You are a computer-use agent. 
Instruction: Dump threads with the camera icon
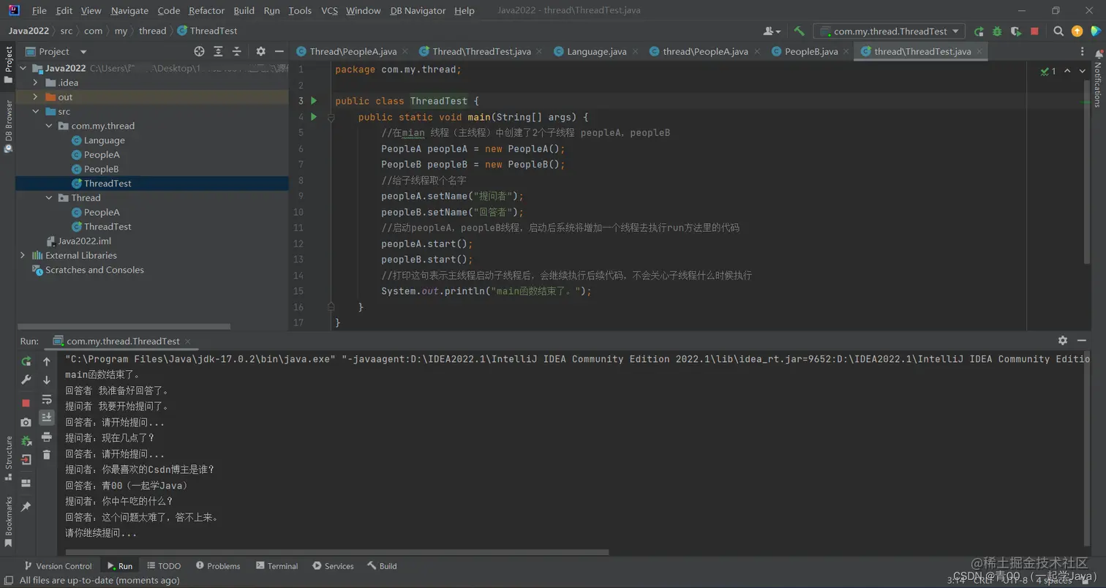pyautogui.click(x=26, y=422)
